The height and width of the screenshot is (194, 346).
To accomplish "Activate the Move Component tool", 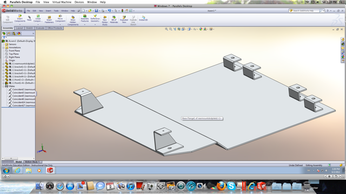I will pyautogui.click(x=60, y=18).
